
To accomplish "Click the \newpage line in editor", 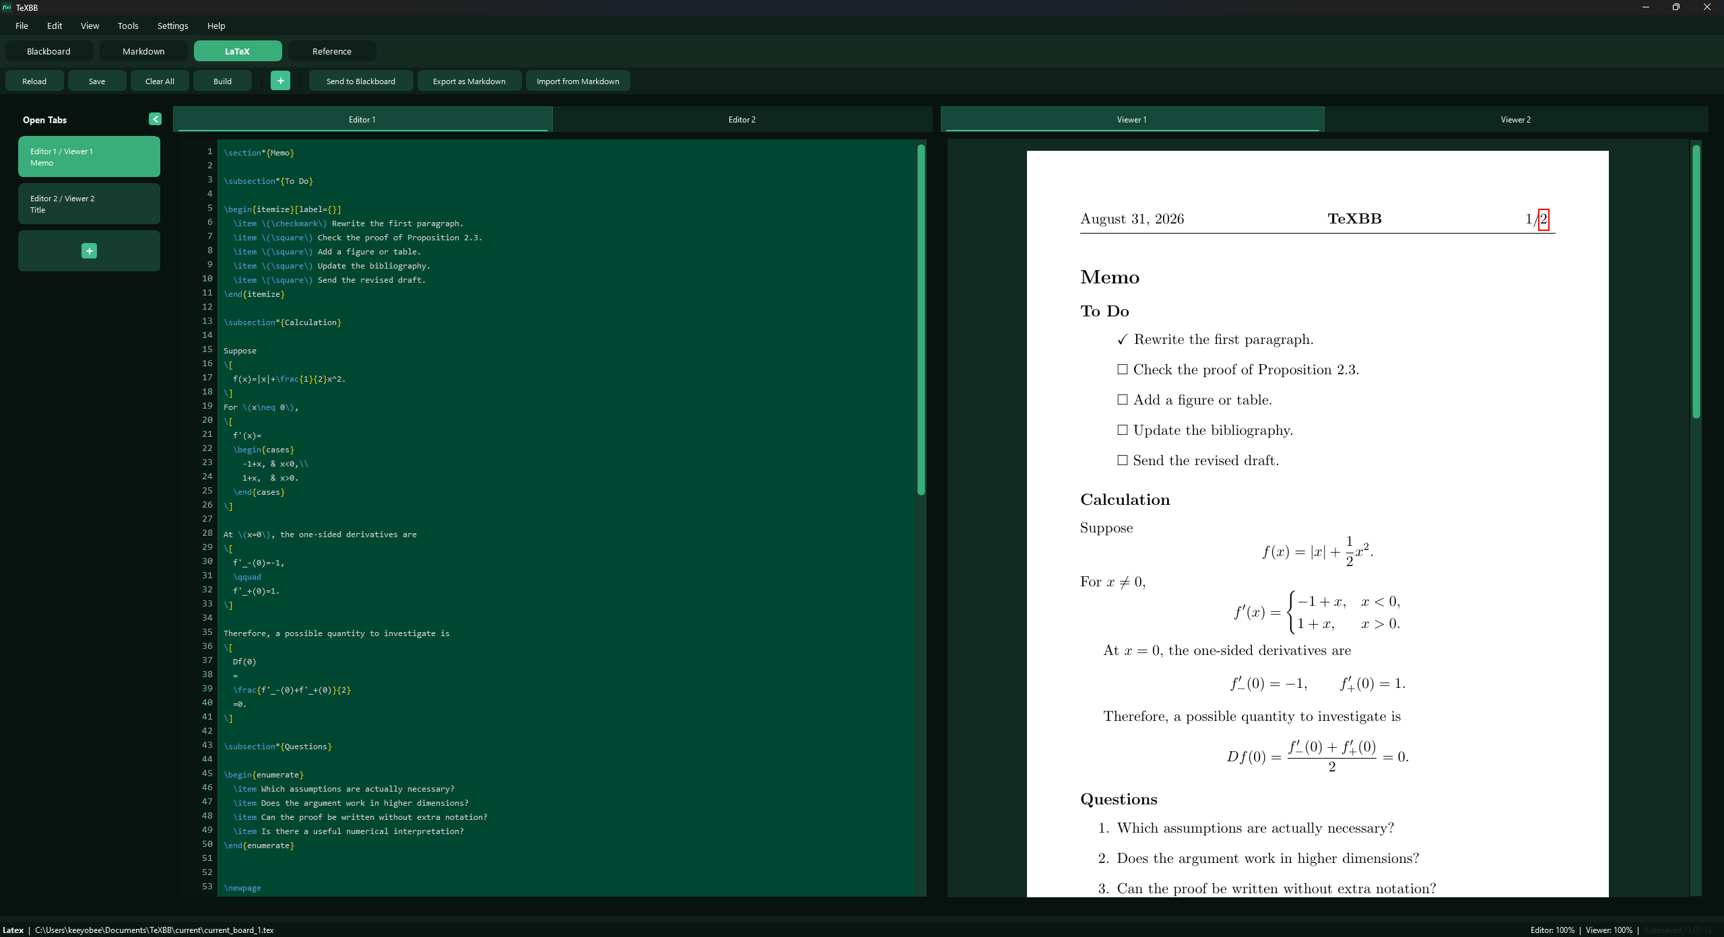I will pyautogui.click(x=242, y=888).
